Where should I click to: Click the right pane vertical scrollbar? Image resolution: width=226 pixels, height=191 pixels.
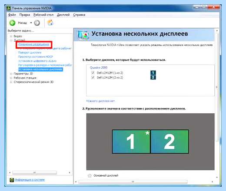coord(217,87)
